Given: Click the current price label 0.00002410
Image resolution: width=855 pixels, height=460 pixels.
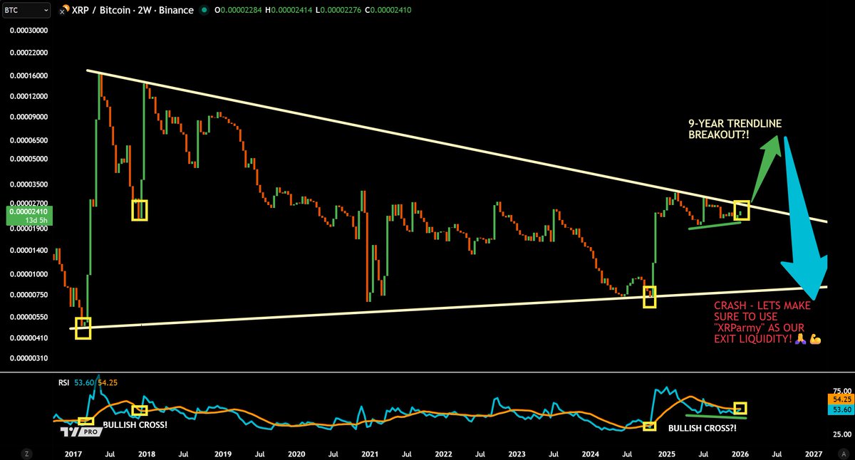Looking at the screenshot, I should coord(28,211).
